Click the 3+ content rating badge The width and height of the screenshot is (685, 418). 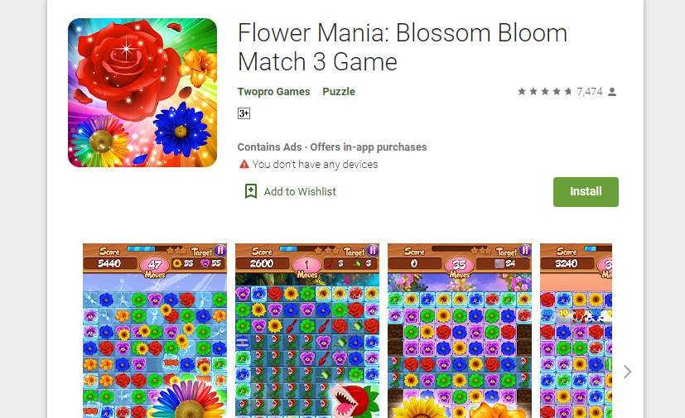(x=244, y=113)
